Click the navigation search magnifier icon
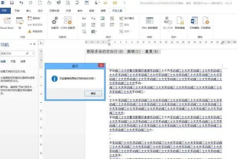Viewport: 237px width, 159px height. click(x=27, y=53)
